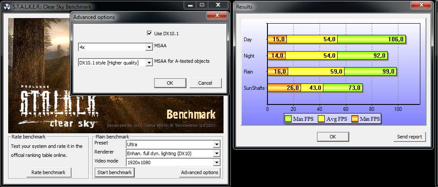Click the orange Min FPS legend swatch
The height and width of the screenshot is (187, 438).
pyautogui.click(x=355, y=119)
